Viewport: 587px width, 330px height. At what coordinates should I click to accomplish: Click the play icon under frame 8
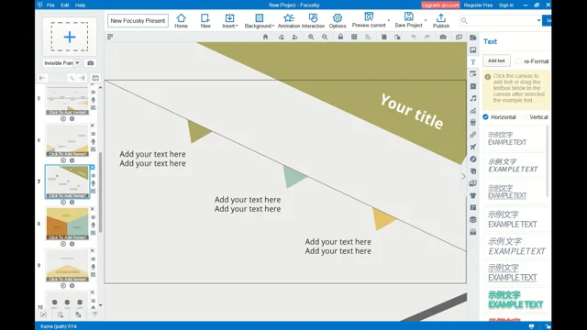click(x=63, y=244)
